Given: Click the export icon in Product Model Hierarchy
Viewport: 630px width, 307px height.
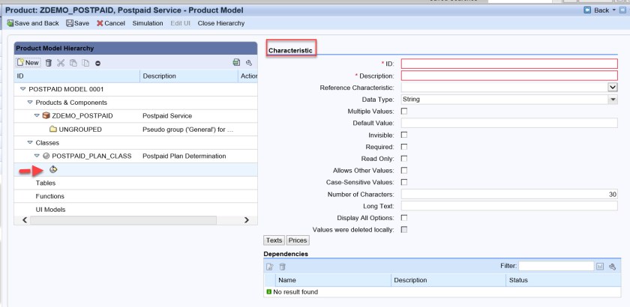Looking at the screenshot, I should (236, 63).
